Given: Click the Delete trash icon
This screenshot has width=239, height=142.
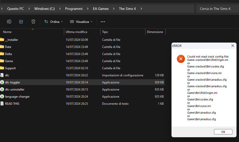Looking at the screenshot, I should [33, 22].
